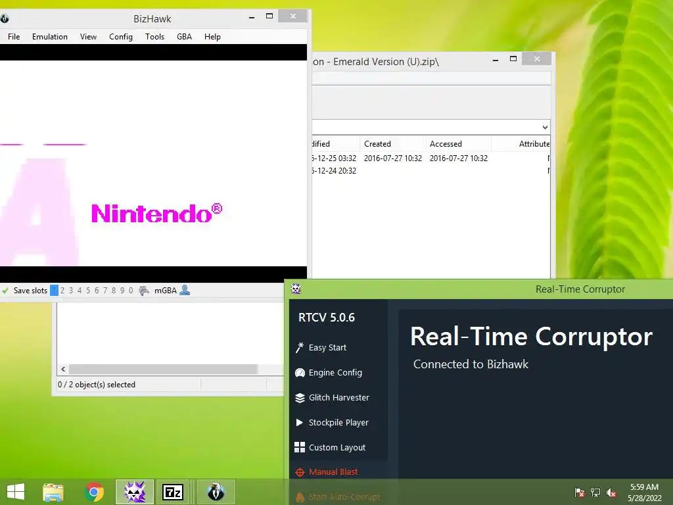Open Stockpile Player in RTCV sidebar

tap(338, 422)
